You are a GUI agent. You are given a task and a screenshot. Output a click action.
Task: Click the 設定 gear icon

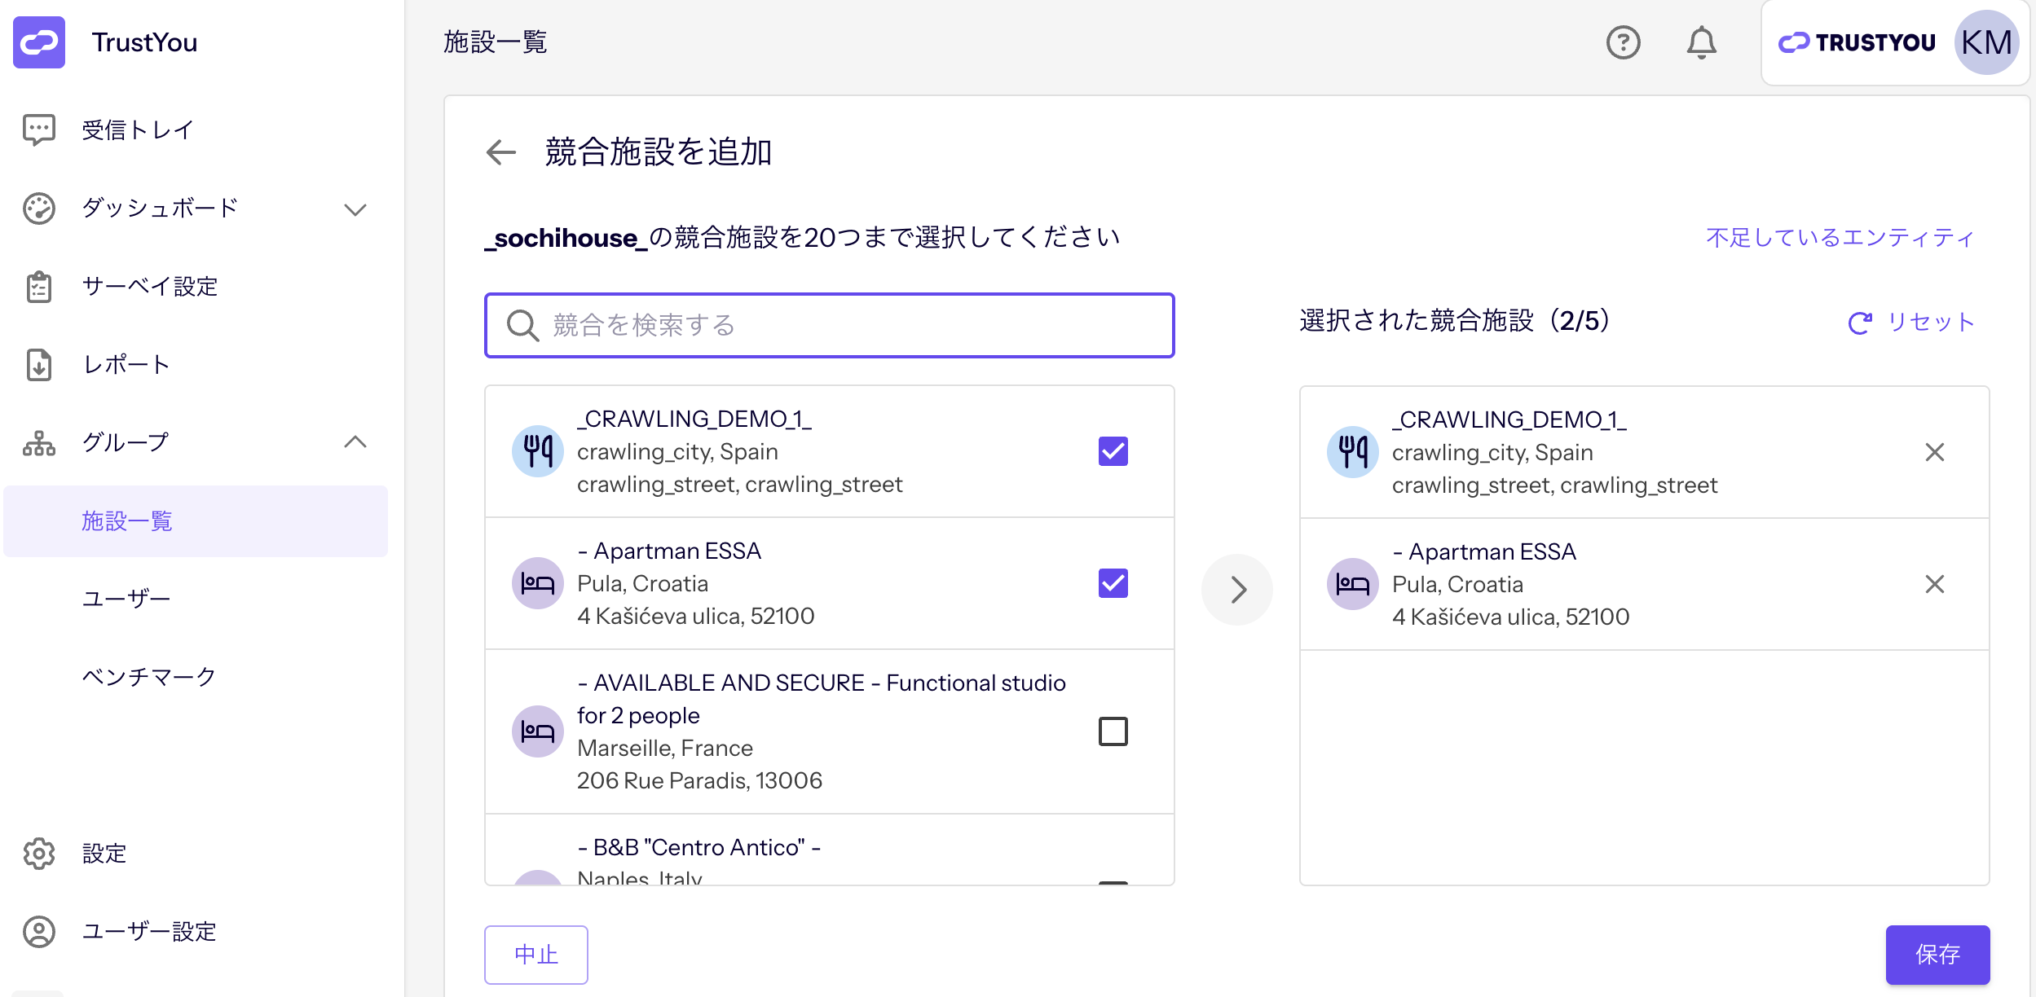pos(39,854)
